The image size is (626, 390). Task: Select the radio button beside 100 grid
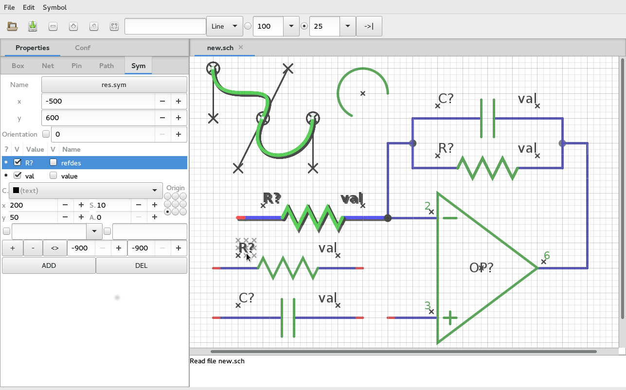coord(248,26)
